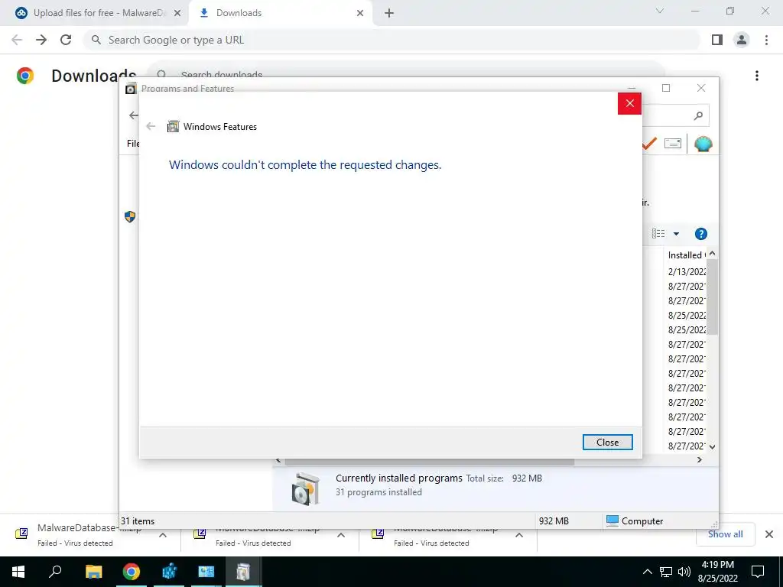Click Chrome forward navigation arrow
Screen dimensions: 783x587
[x=41, y=40]
